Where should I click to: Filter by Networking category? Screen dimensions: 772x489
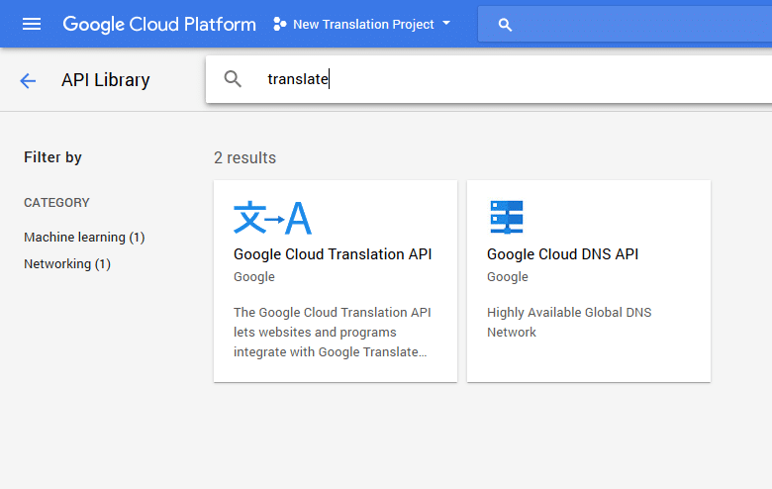[67, 264]
